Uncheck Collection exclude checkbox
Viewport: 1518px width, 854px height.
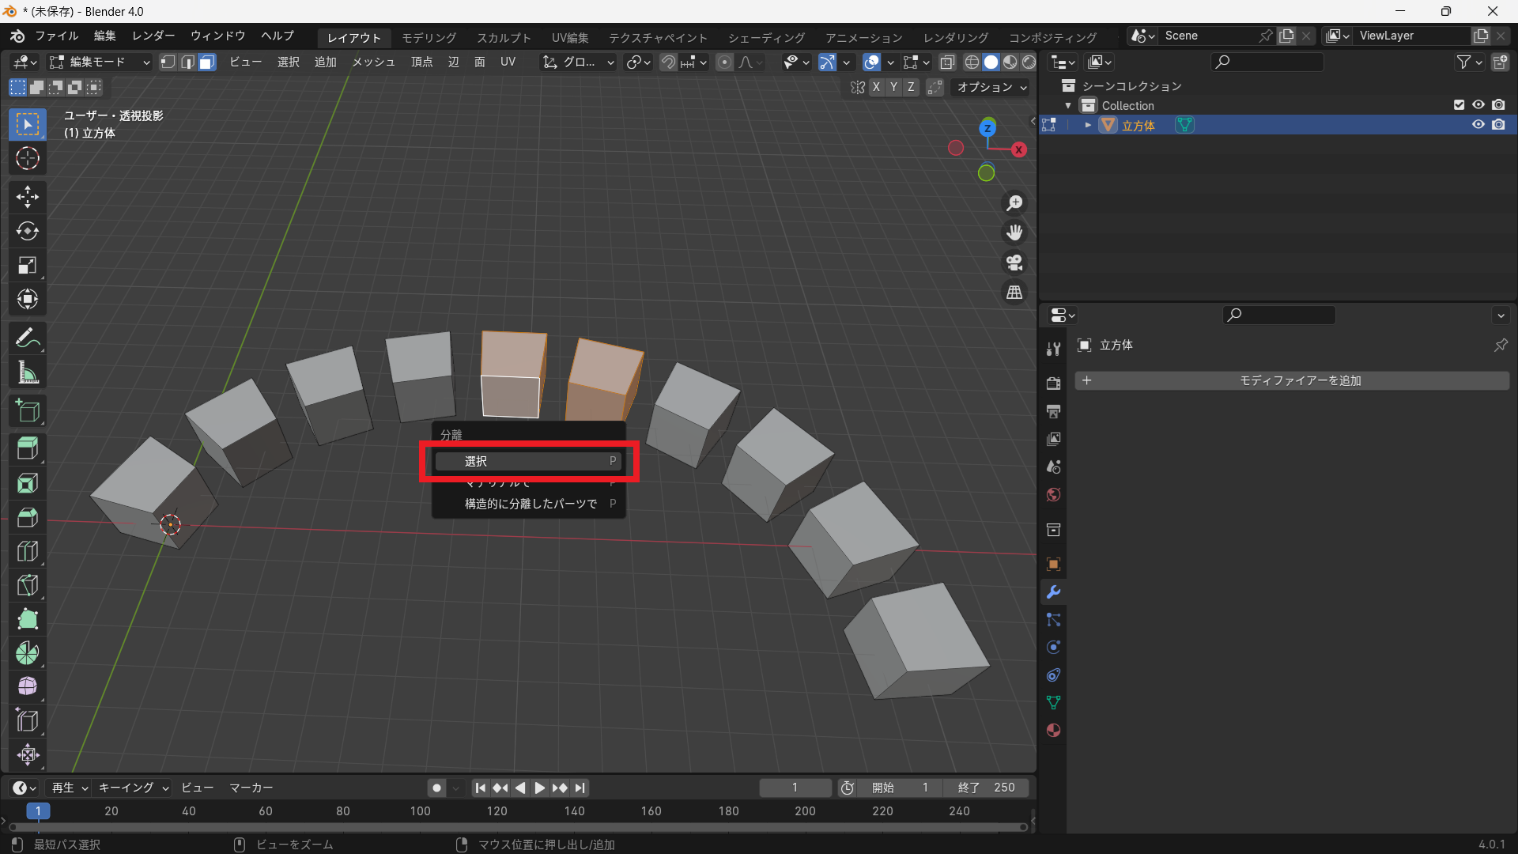1459,105
